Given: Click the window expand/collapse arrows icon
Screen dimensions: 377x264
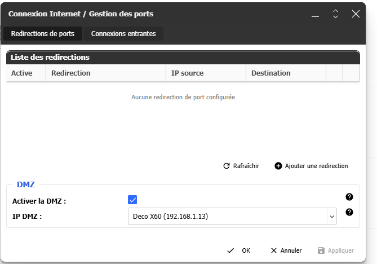Looking at the screenshot, I should click(335, 14).
